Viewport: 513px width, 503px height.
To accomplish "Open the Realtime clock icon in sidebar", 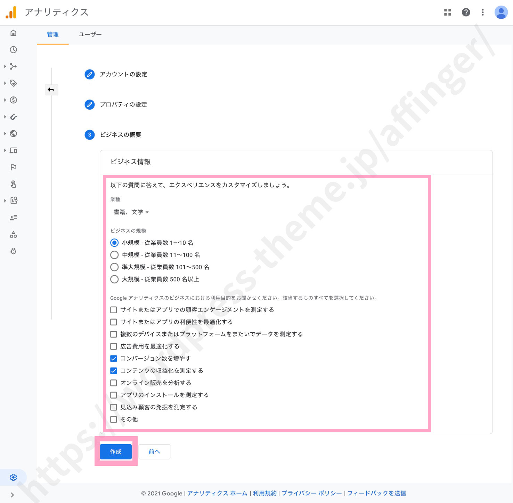I will [x=14, y=50].
